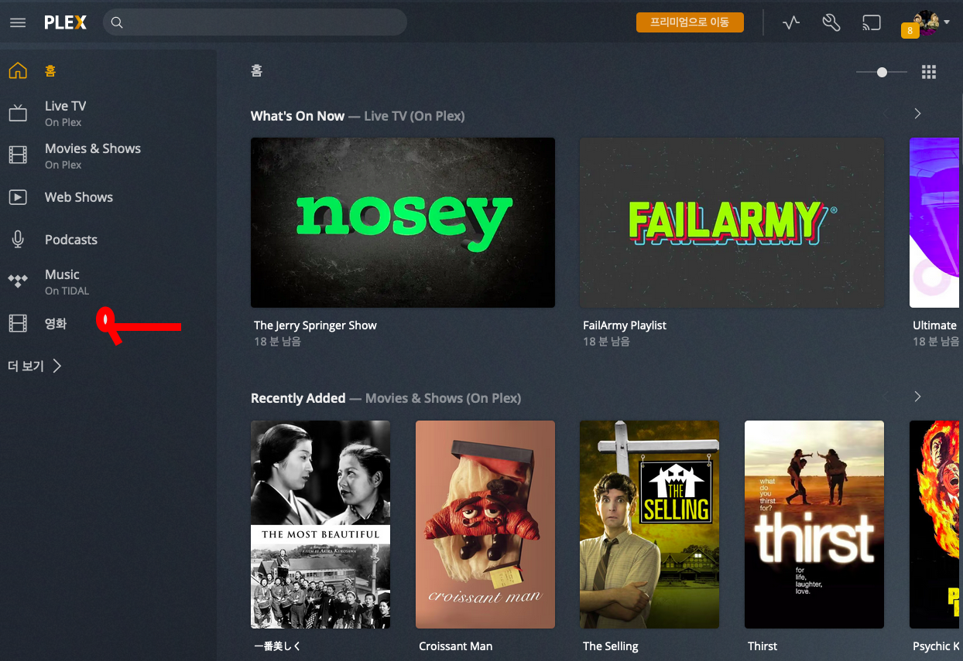Open The Selling poster
This screenshot has height=661, width=963.
pyautogui.click(x=649, y=524)
